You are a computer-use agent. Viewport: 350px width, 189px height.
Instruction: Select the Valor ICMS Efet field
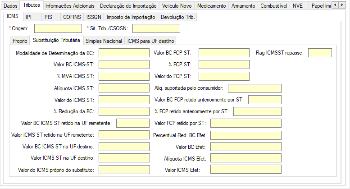coord(246,169)
